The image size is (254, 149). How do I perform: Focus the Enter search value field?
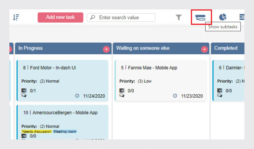121,17
